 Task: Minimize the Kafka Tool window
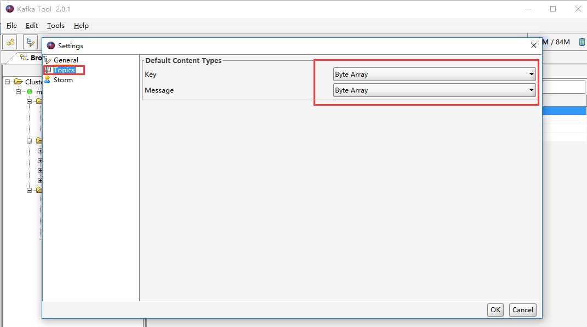(528, 9)
